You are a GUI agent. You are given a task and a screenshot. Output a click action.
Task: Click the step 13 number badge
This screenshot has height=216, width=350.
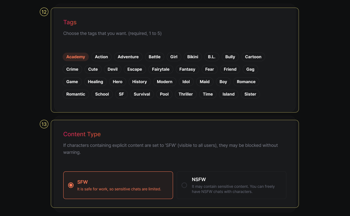44,124
